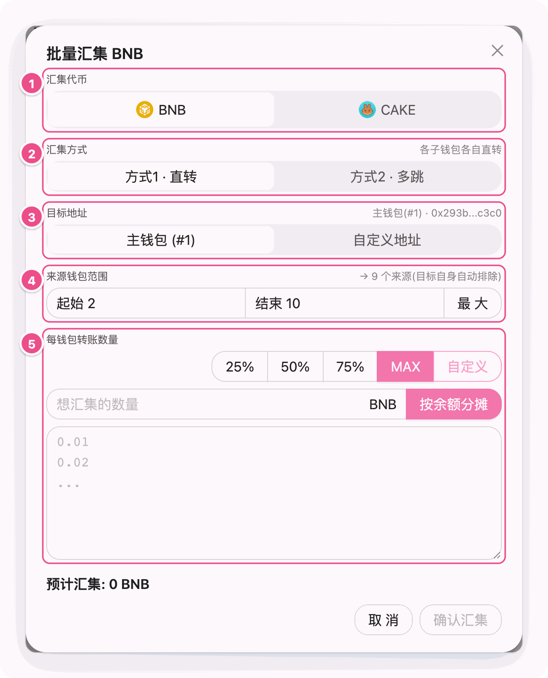
Task: Click the 按余额分摊 button
Action: [453, 404]
